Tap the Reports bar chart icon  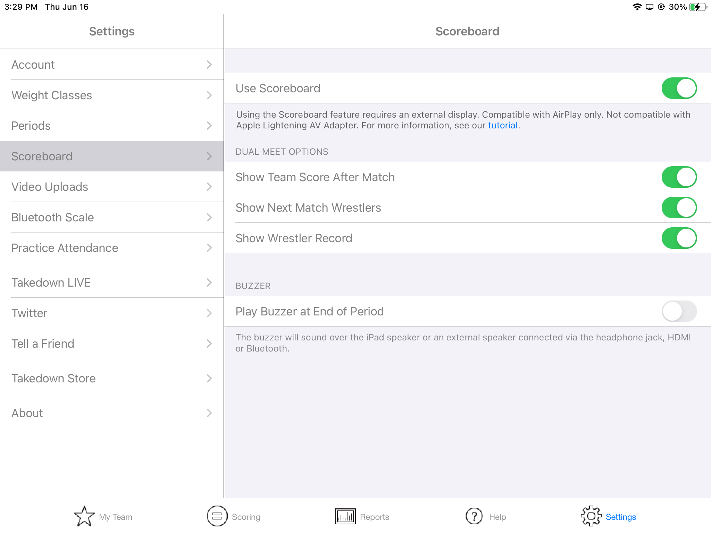coord(345,516)
